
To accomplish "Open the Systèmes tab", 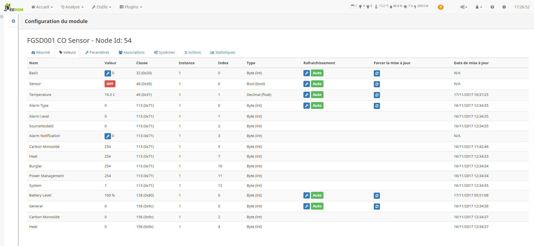I will pos(164,52).
